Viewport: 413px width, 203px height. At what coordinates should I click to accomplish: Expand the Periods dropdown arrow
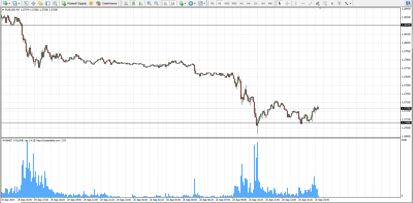click(x=195, y=3)
